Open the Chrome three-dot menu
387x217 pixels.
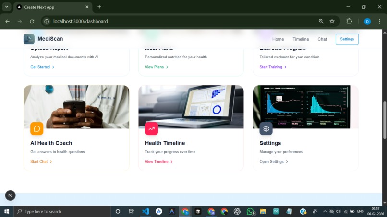coord(380,22)
